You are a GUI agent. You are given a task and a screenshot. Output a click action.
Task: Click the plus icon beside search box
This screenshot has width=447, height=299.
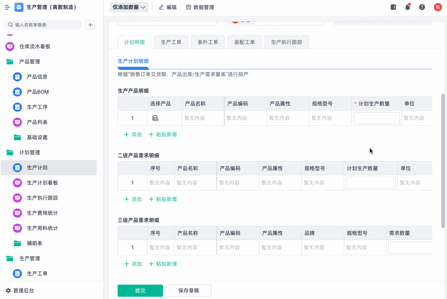90,25
